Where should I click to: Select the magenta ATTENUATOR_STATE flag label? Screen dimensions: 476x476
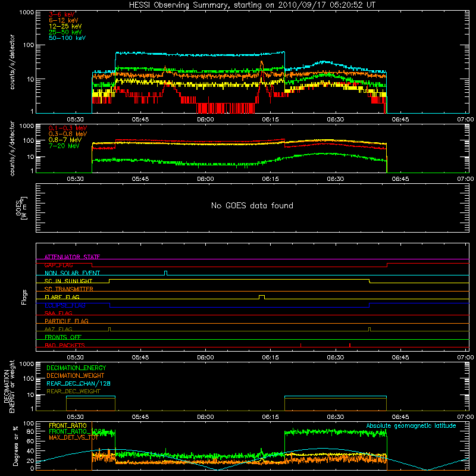tap(72, 257)
